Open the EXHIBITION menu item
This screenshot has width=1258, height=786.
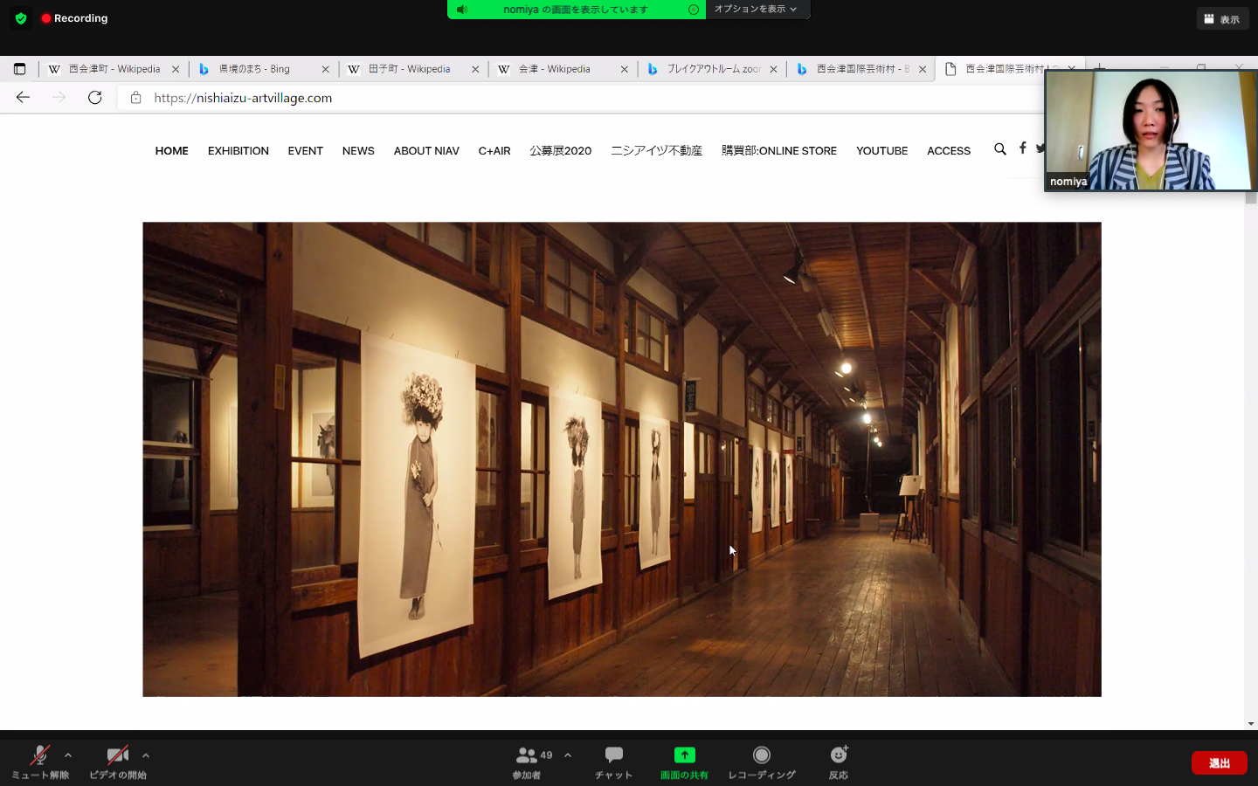point(238,151)
